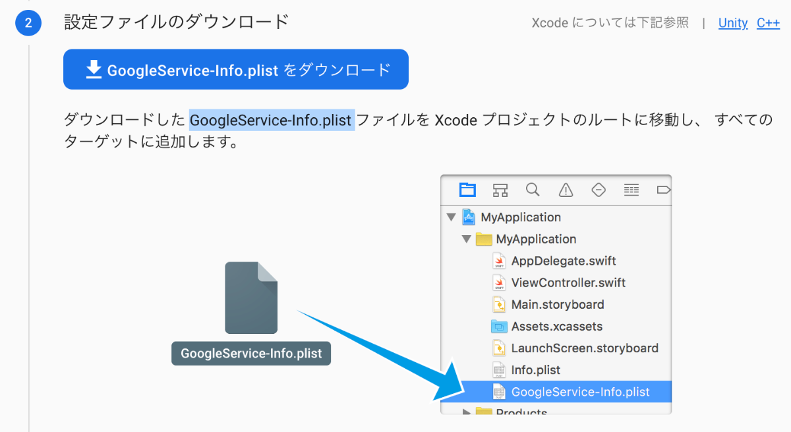This screenshot has height=432, width=791.
Task: Collapse the MyApplication project root triangle
Action: [x=452, y=217]
